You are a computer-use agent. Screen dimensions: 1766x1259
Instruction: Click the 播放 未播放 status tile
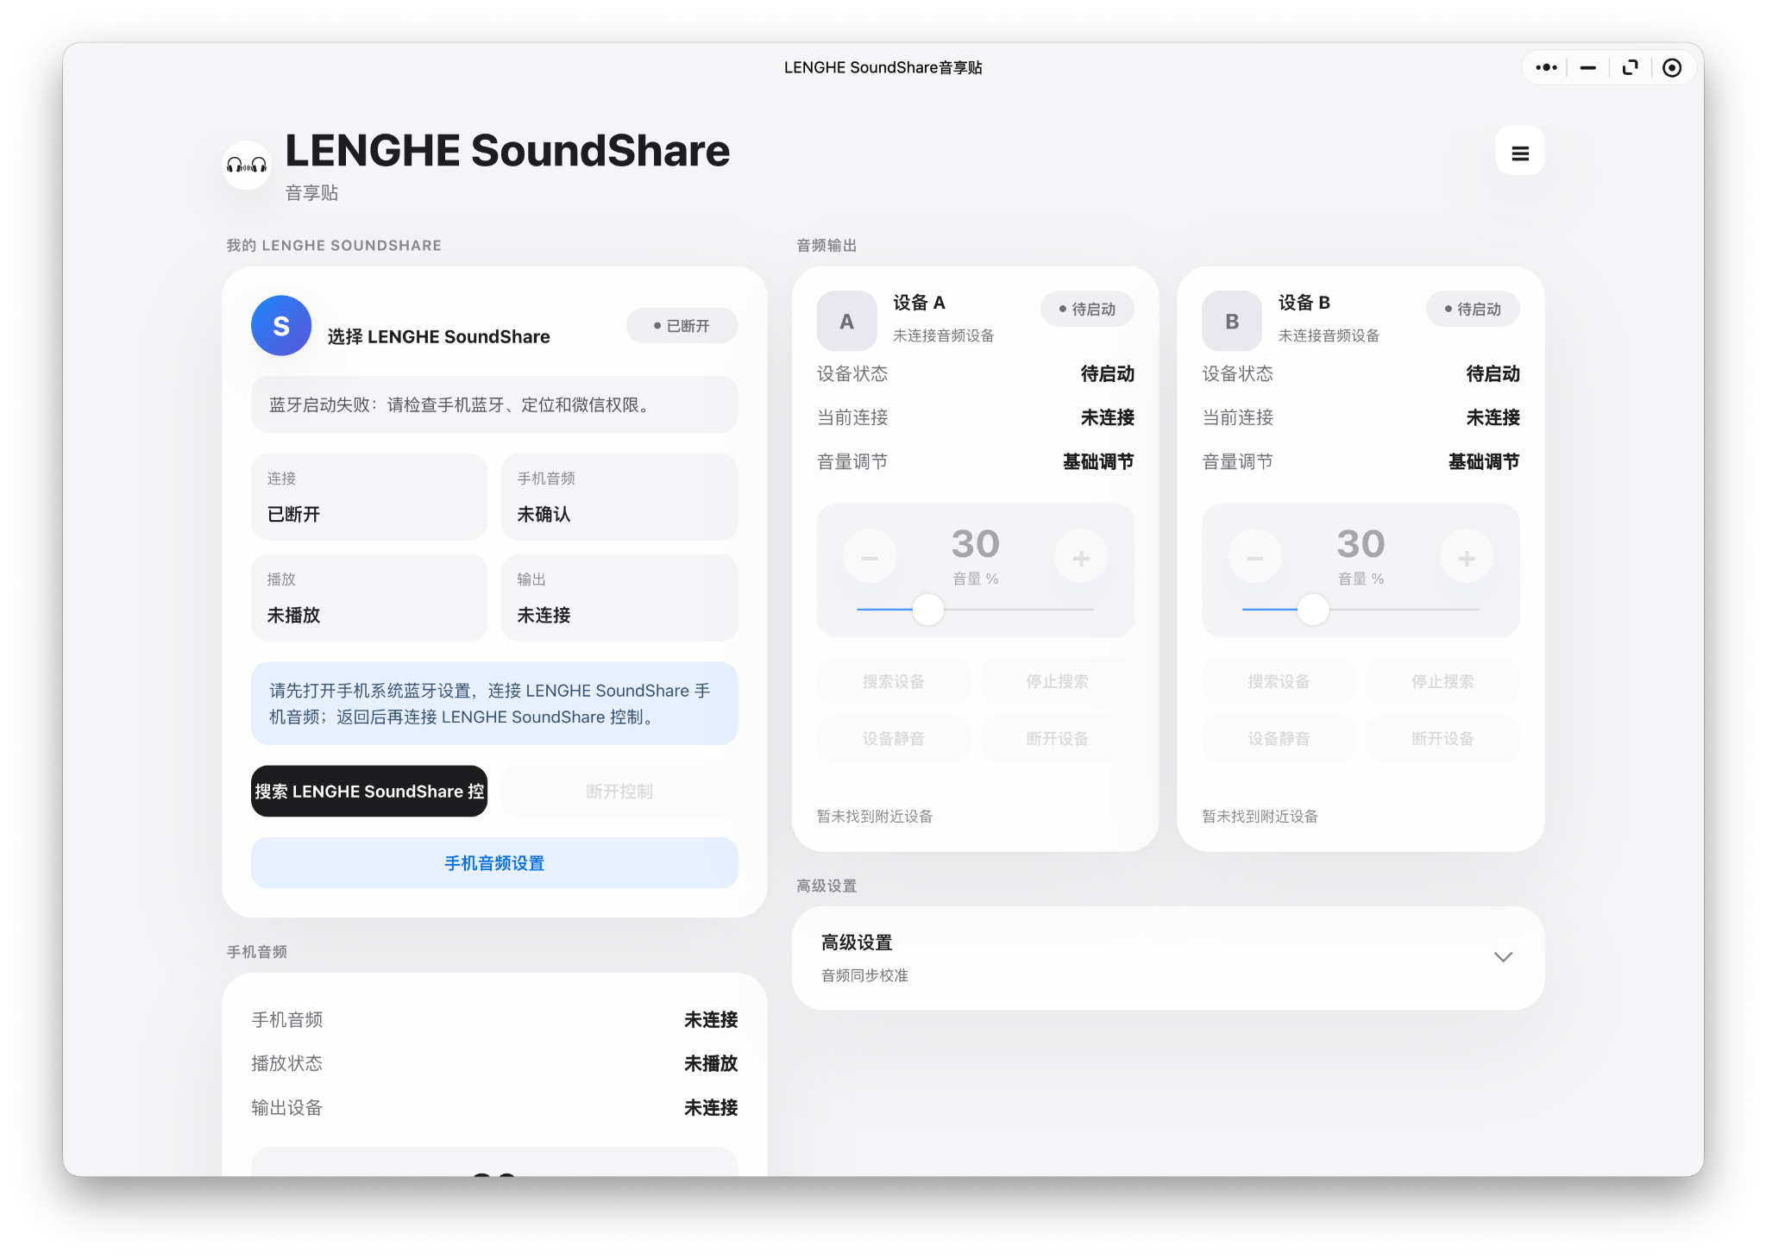click(369, 598)
